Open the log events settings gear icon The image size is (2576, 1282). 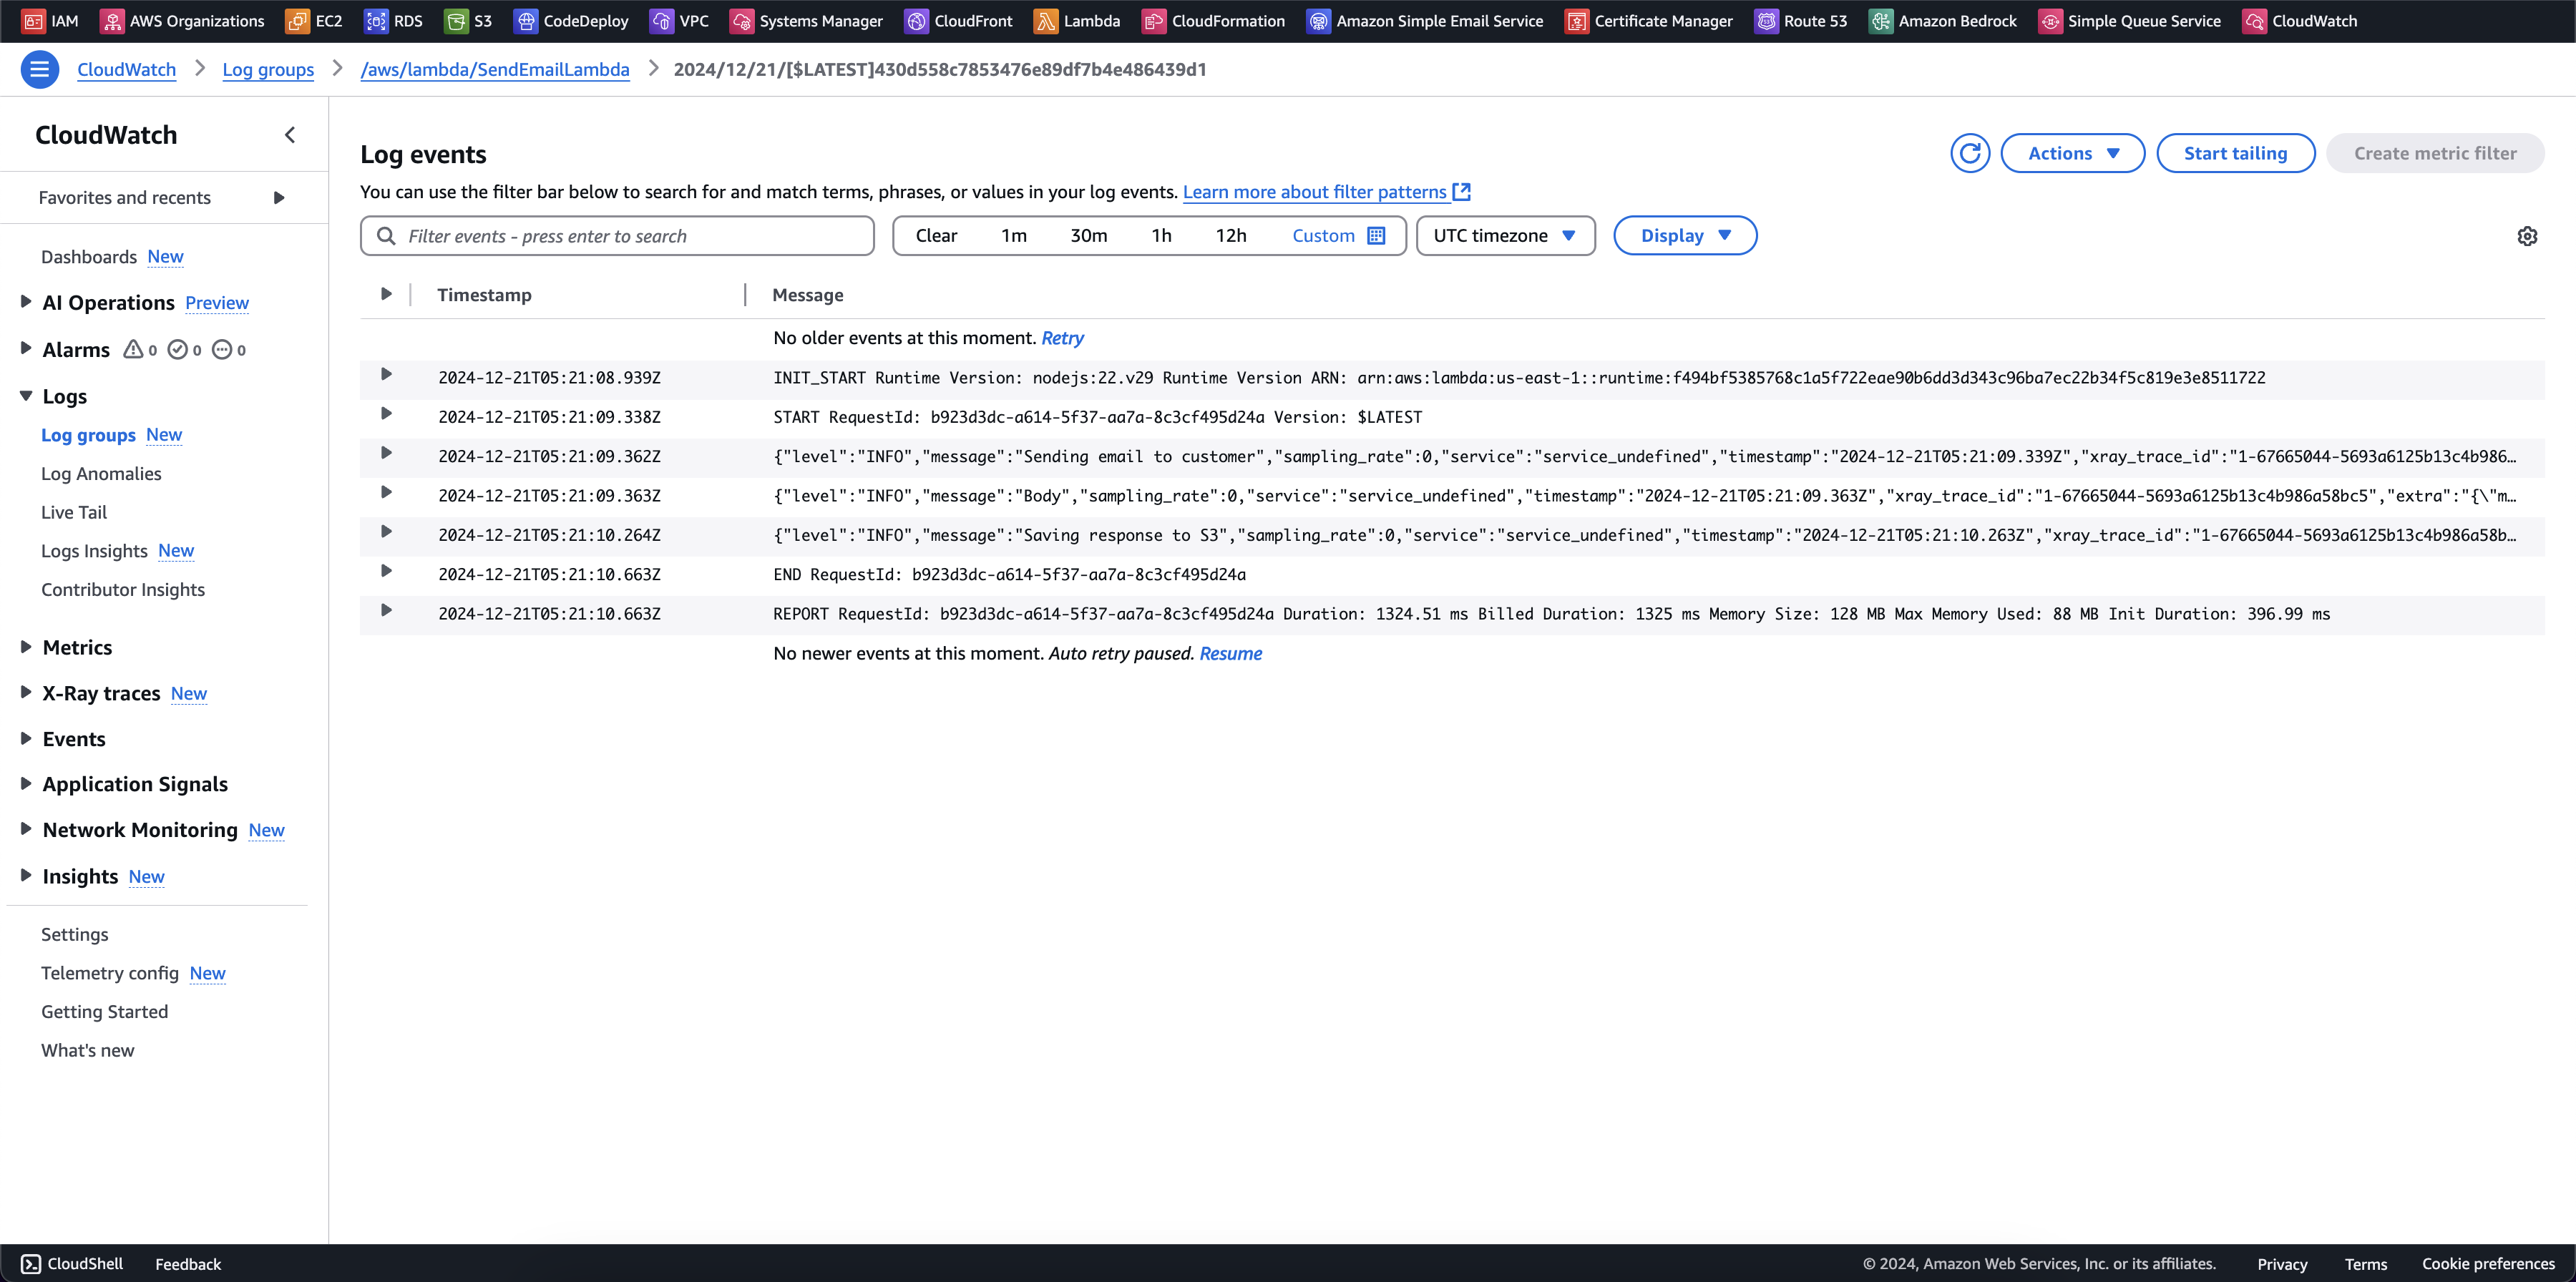(x=2527, y=236)
